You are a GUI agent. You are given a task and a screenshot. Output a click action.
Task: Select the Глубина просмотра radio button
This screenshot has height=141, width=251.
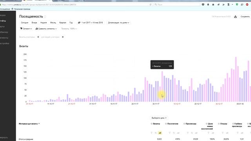[233, 124]
